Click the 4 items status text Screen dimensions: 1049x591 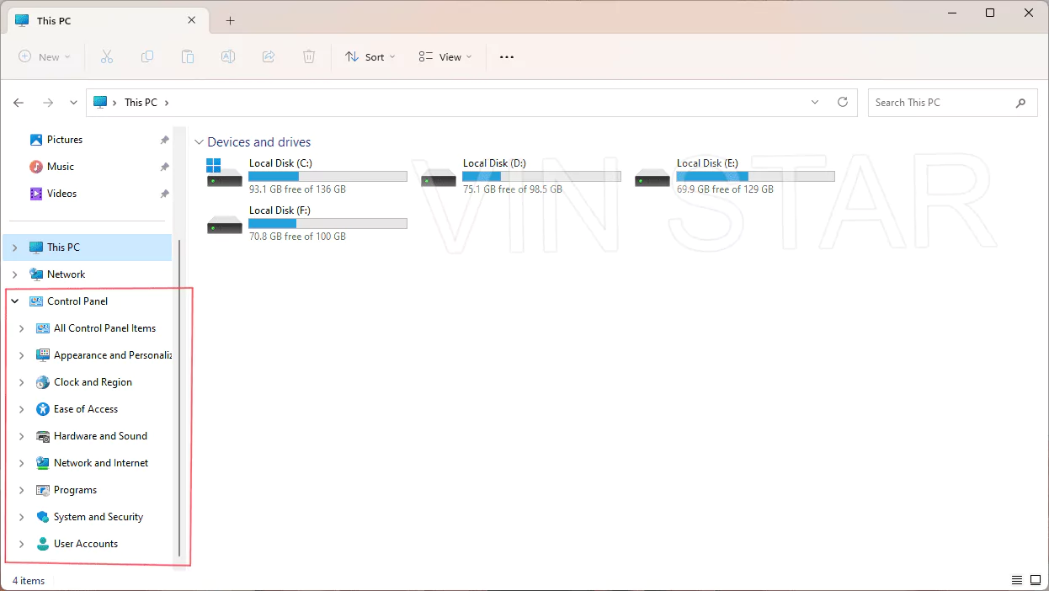click(x=28, y=581)
